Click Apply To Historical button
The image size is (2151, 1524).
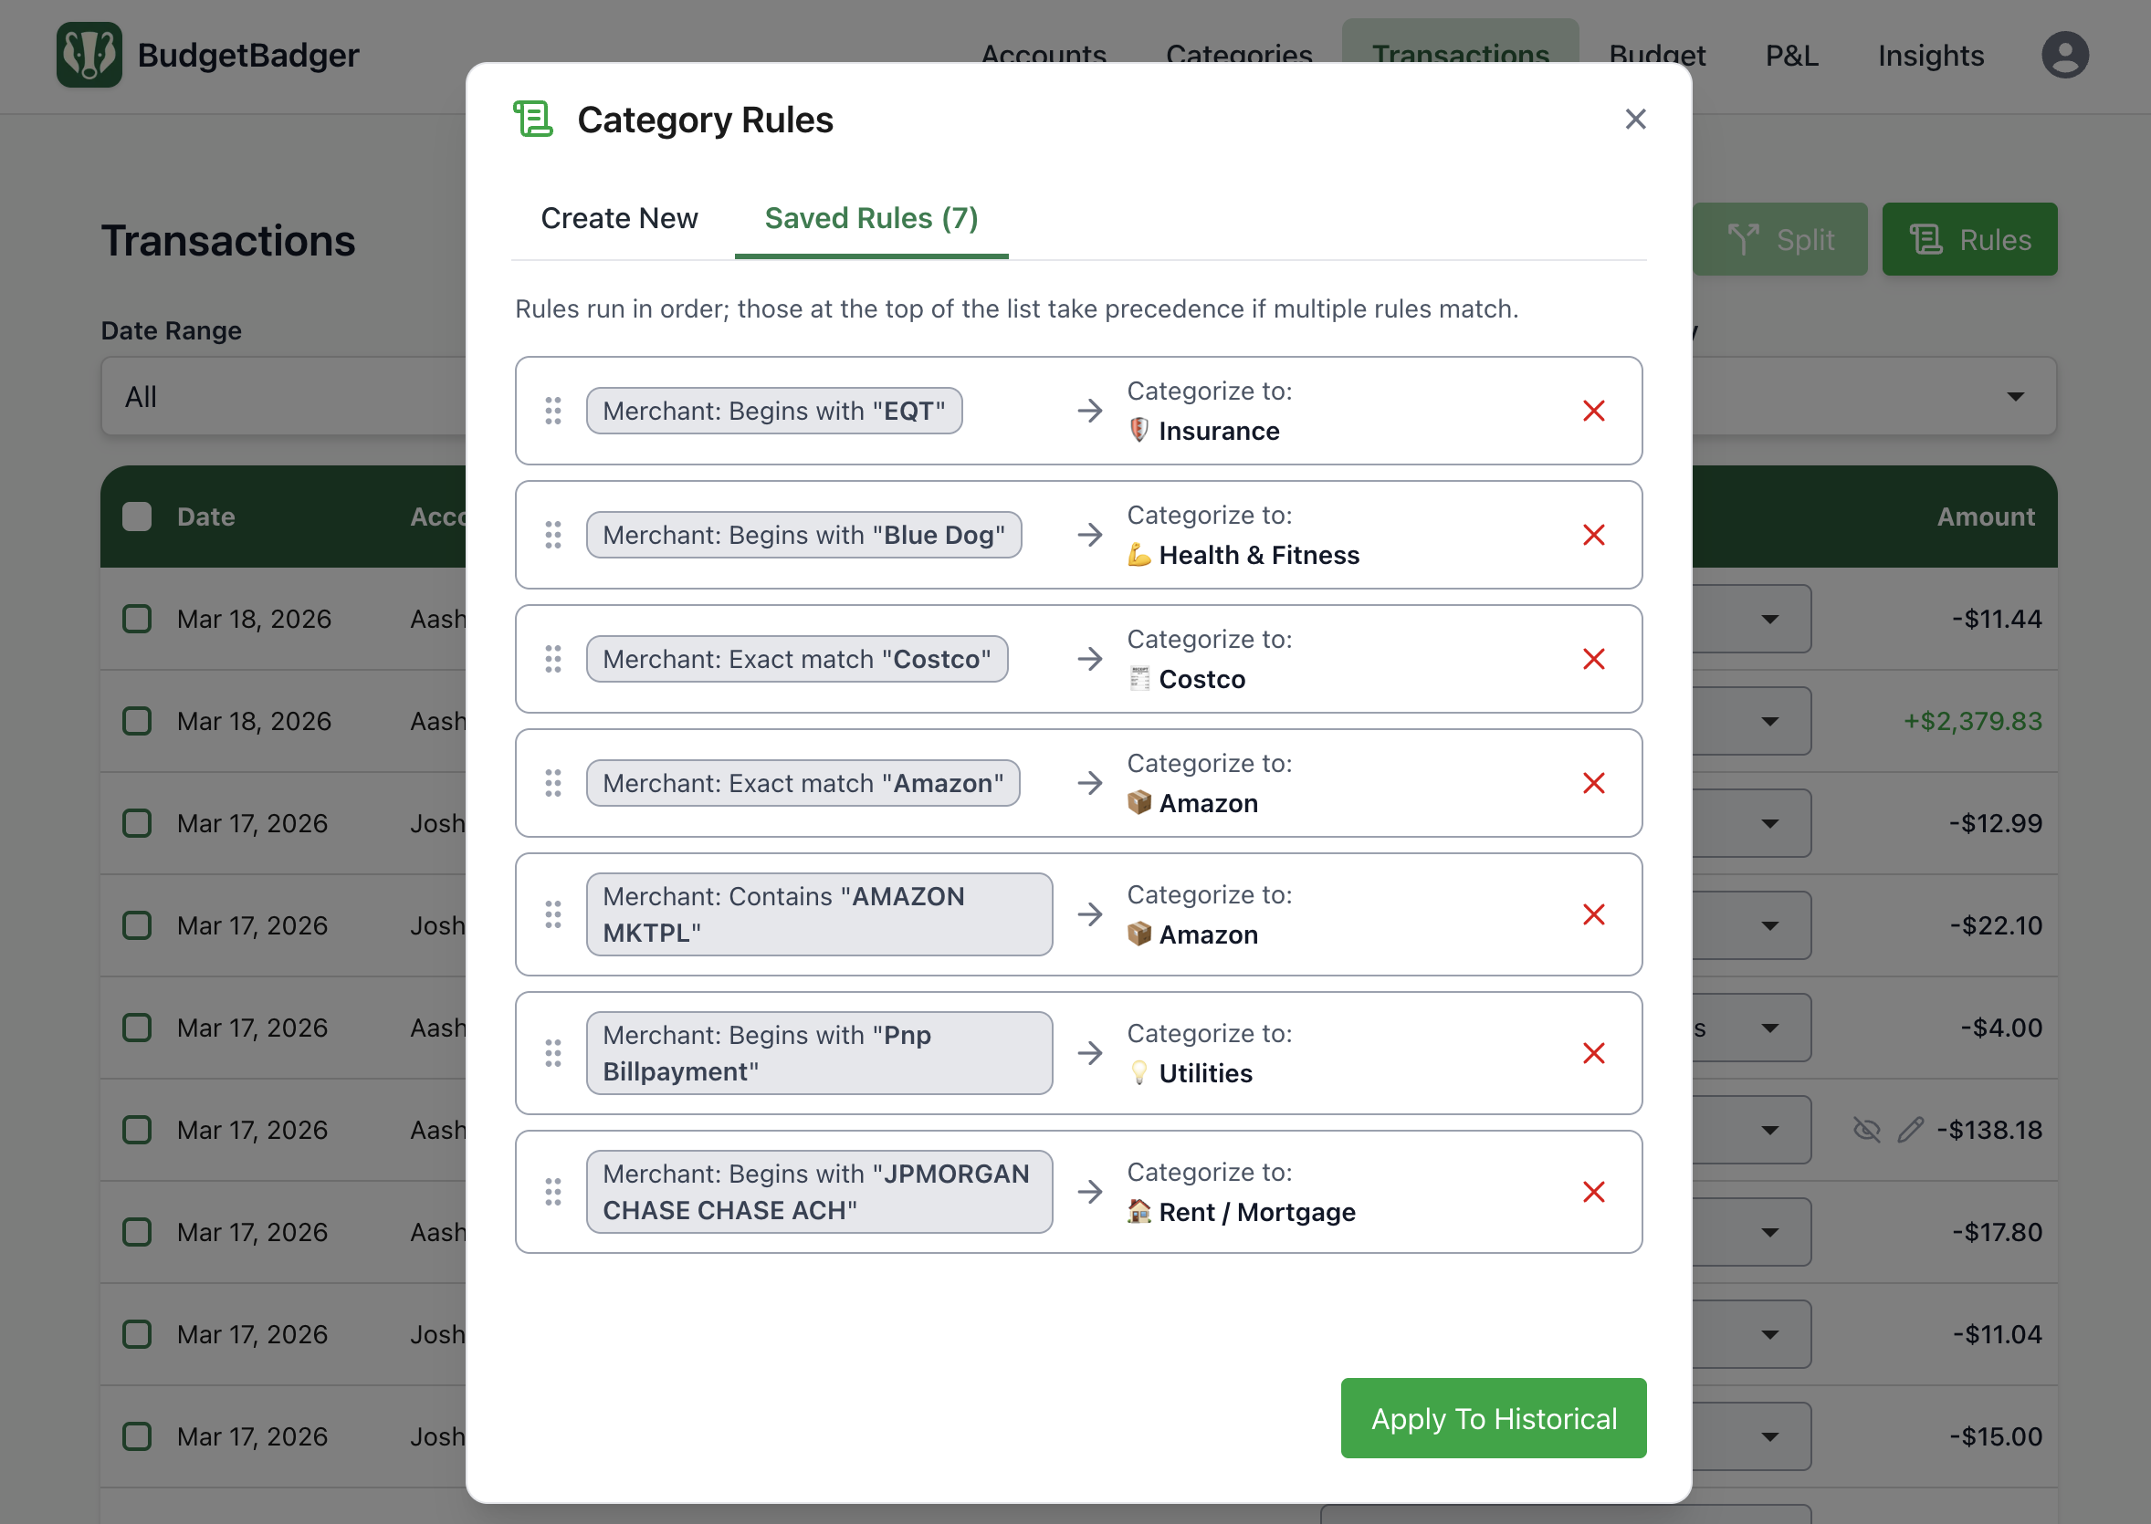pos(1493,1418)
